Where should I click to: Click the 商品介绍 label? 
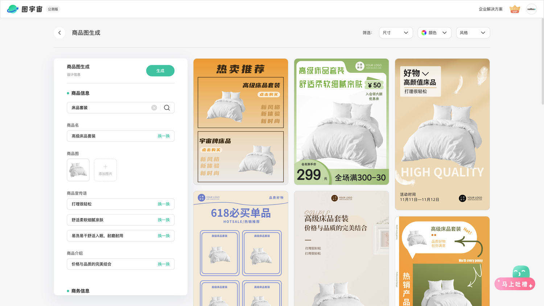click(x=75, y=253)
